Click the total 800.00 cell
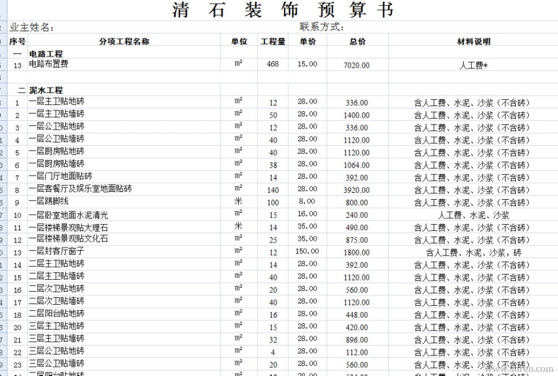Image resolution: width=558 pixels, height=376 pixels. pyautogui.click(x=357, y=202)
